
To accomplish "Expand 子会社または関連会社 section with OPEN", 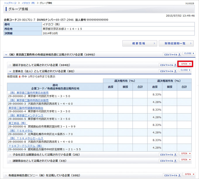I will (x=185, y=154).
